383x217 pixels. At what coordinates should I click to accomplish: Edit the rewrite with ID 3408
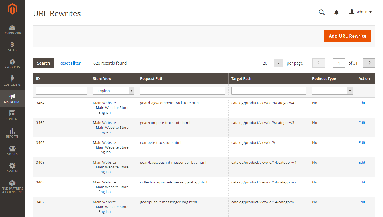click(x=362, y=182)
